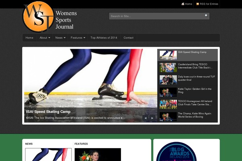242x161 pixels.
Task: Focus the Search in Site field
Action: 159,16
